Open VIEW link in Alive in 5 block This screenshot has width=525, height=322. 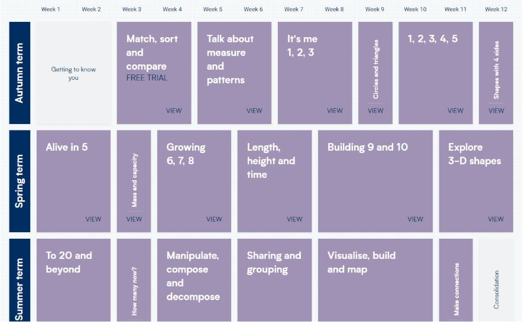click(93, 219)
